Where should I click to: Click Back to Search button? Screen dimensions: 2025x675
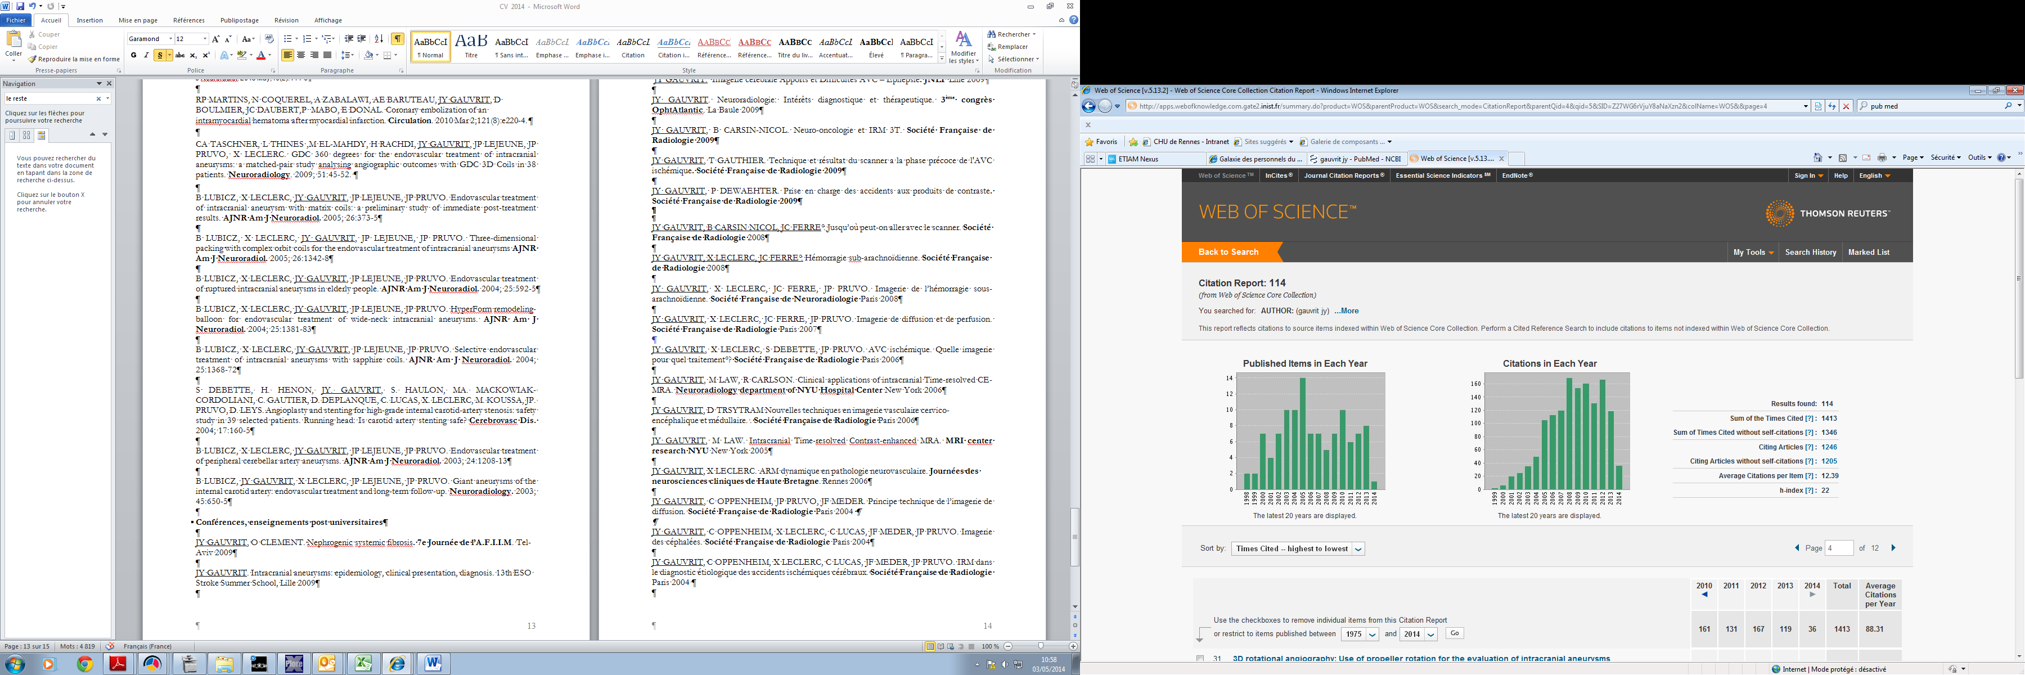pos(1228,252)
